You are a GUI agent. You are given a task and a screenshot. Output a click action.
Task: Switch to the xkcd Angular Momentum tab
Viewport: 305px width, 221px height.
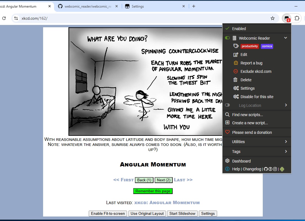tap(26, 6)
